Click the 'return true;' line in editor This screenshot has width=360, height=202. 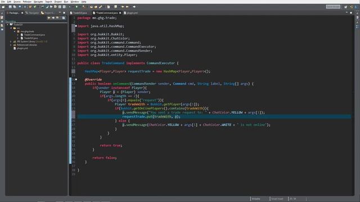[x=111, y=145]
